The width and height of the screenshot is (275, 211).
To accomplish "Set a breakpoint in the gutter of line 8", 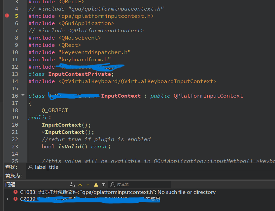I will 6,37.
